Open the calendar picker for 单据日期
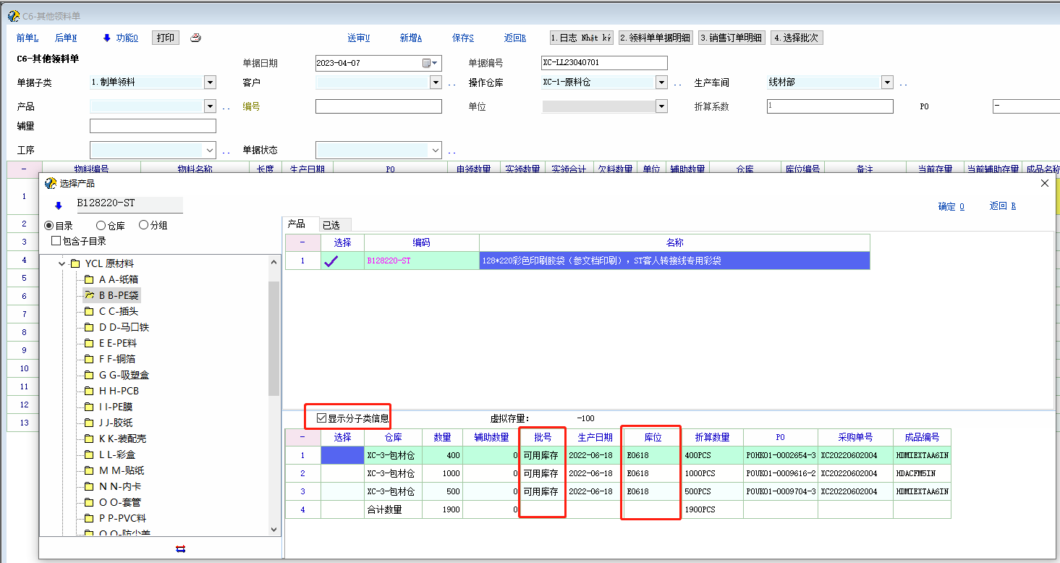Image resolution: width=1060 pixels, height=563 pixels. (428, 63)
